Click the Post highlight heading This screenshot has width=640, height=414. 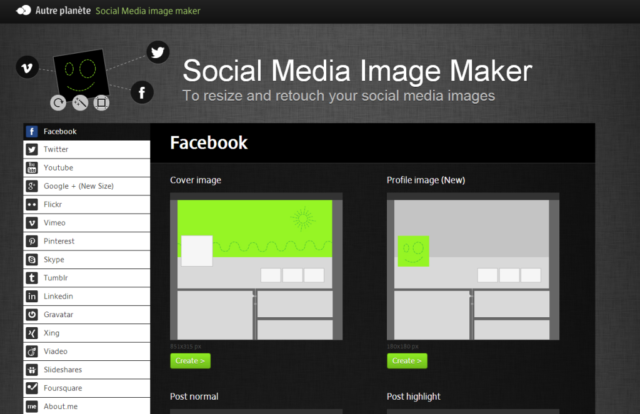click(414, 397)
